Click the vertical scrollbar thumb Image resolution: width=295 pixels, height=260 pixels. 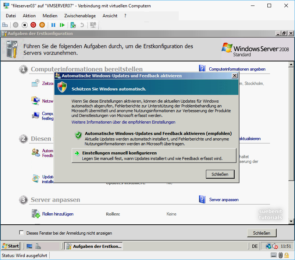[x=291, y=124]
